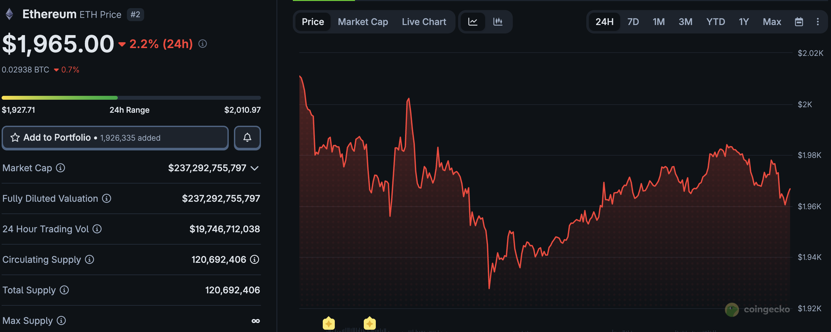Select the Price chart tab

click(313, 22)
